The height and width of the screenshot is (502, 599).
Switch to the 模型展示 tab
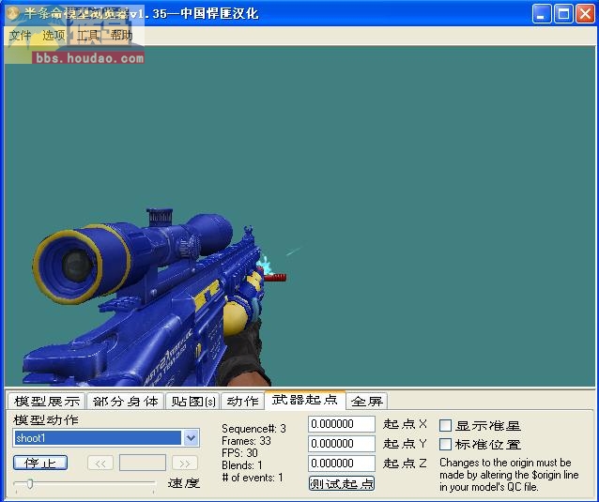(47, 402)
